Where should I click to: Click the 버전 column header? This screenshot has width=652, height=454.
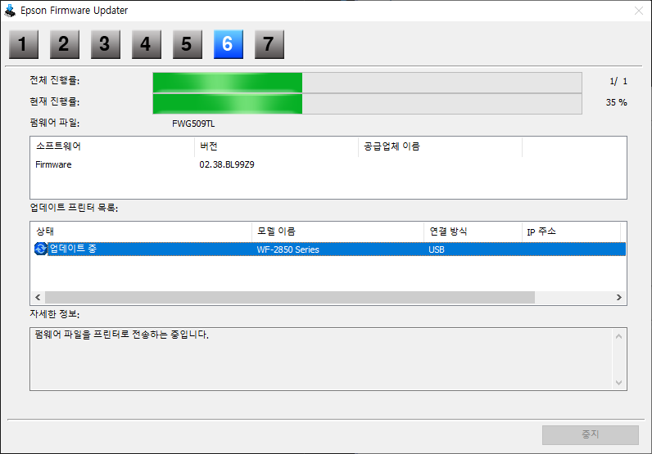coord(276,146)
